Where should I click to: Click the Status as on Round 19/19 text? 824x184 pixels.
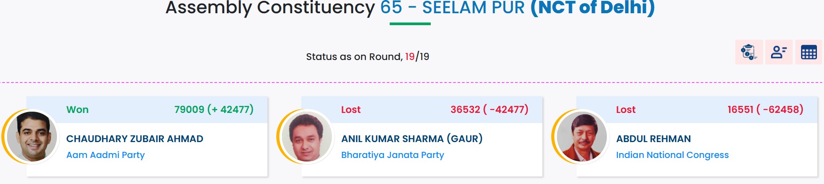tap(368, 56)
